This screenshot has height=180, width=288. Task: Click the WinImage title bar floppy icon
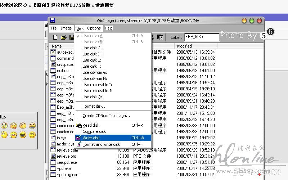[x=53, y=20]
